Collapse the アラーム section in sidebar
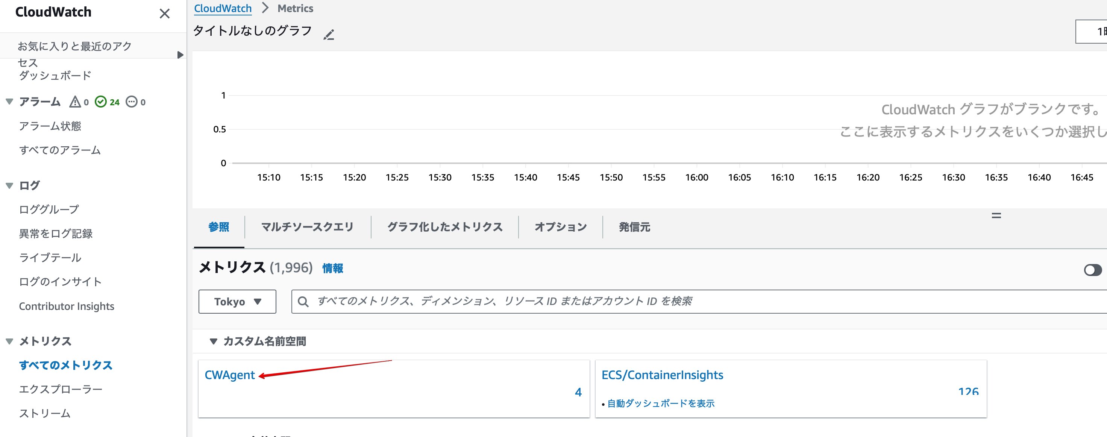1107x437 pixels. (9, 102)
